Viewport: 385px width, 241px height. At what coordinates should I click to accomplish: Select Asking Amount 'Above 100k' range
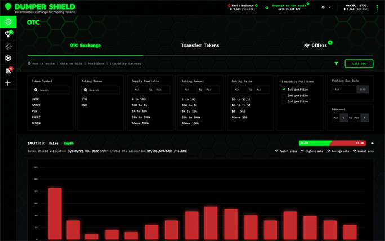coord(190,123)
